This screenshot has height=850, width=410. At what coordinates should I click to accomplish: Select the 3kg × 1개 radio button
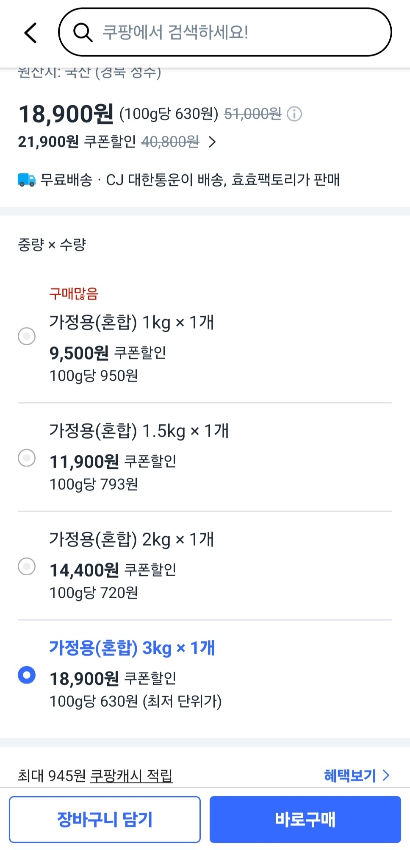27,675
